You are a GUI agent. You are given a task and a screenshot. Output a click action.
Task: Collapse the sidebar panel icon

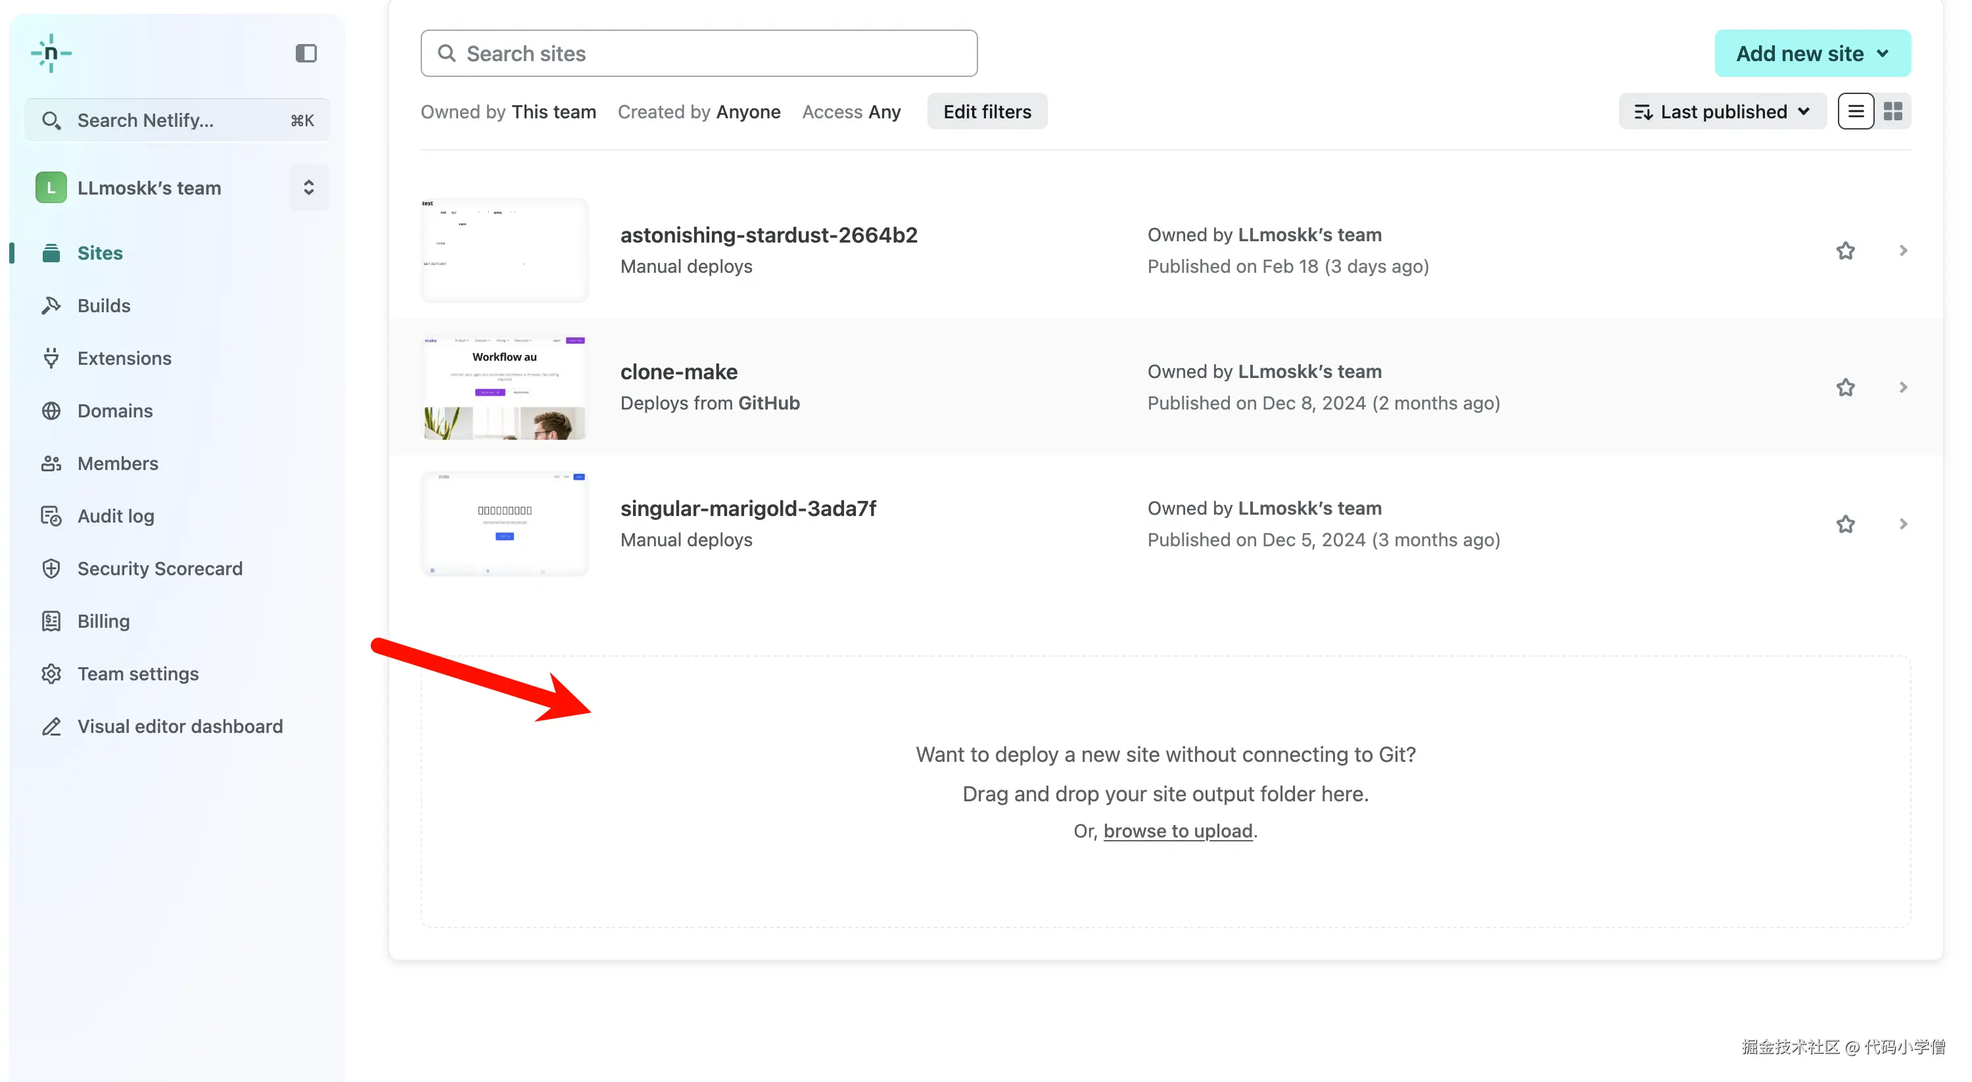click(306, 53)
